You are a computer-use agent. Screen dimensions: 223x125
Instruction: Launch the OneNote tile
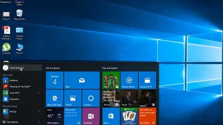[91, 116]
